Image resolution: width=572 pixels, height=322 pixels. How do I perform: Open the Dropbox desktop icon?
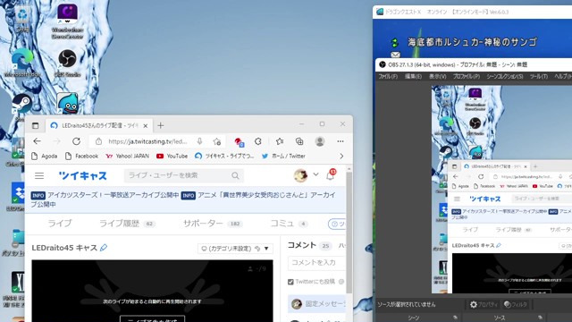17,197
